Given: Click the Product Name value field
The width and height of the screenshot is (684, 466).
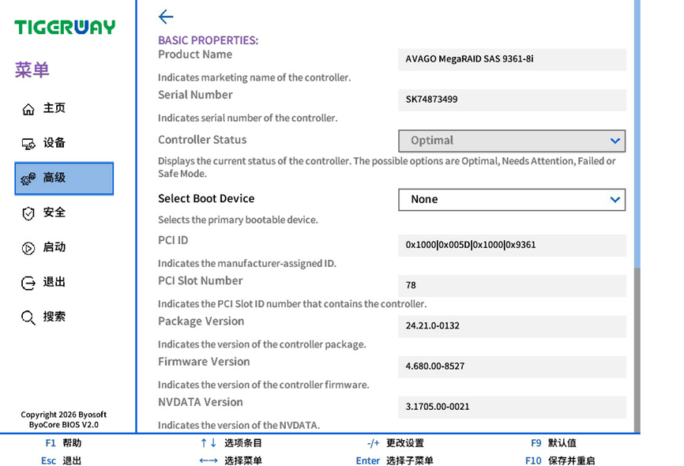Looking at the screenshot, I should 512,59.
